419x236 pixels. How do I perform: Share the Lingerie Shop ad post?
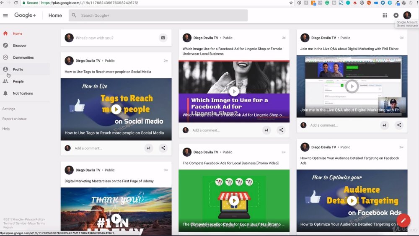[281, 130]
